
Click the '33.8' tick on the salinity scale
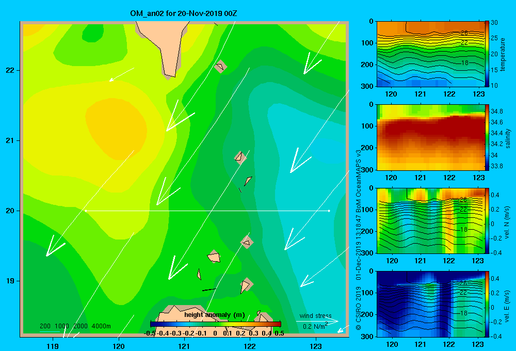tap(496, 166)
